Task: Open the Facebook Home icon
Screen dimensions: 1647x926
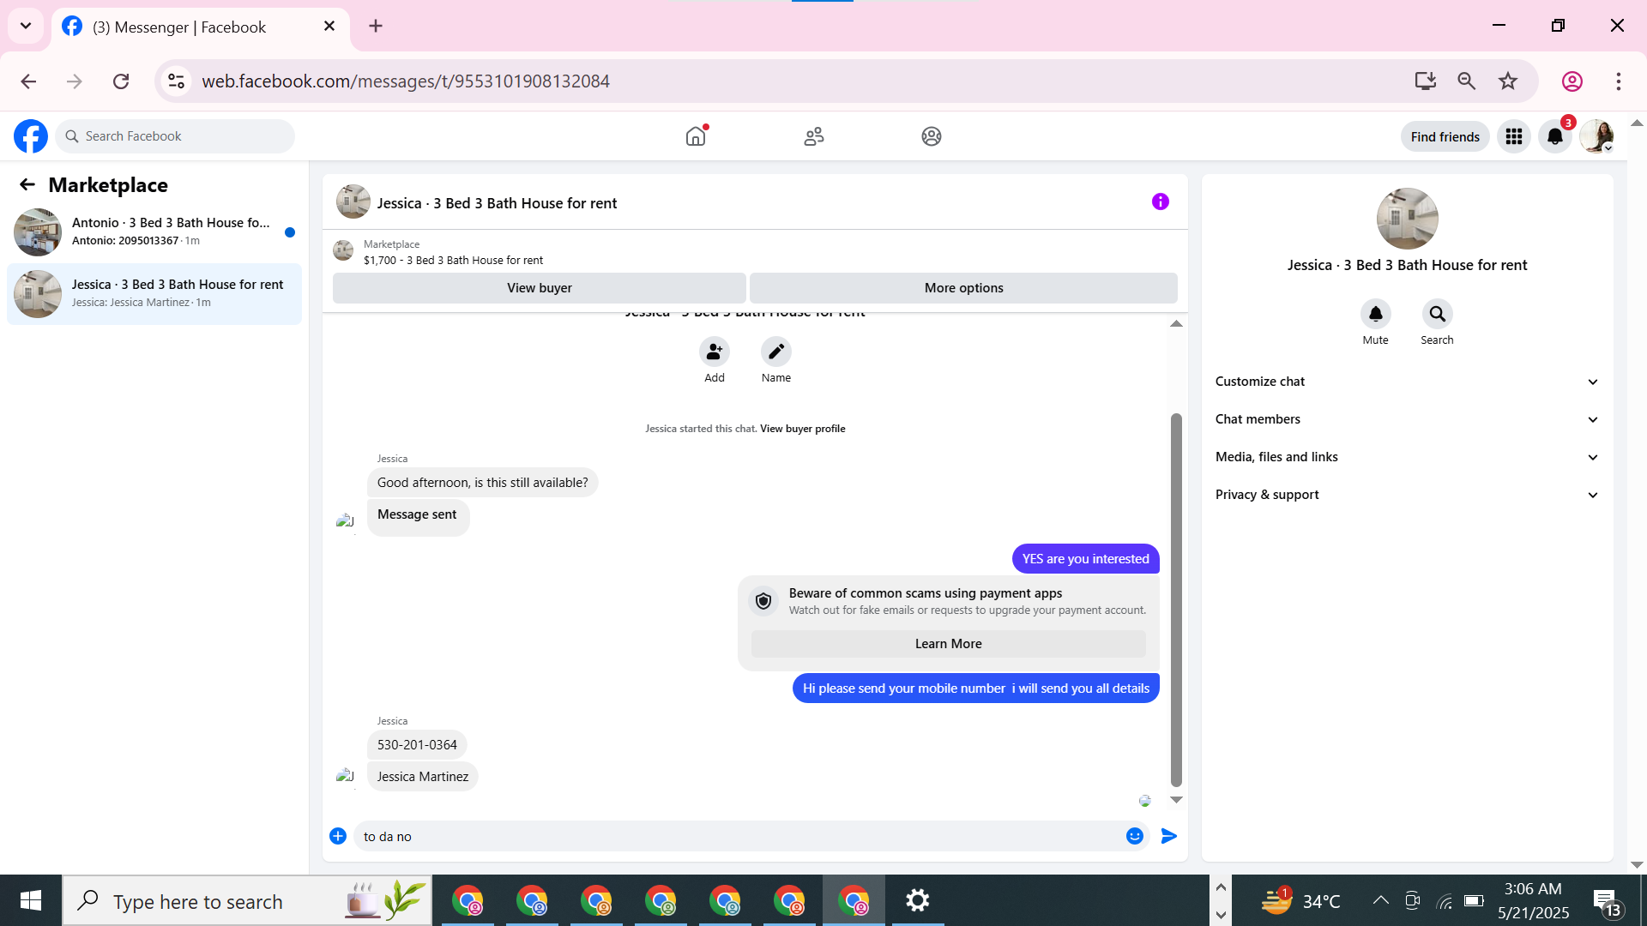Action: 696,135
